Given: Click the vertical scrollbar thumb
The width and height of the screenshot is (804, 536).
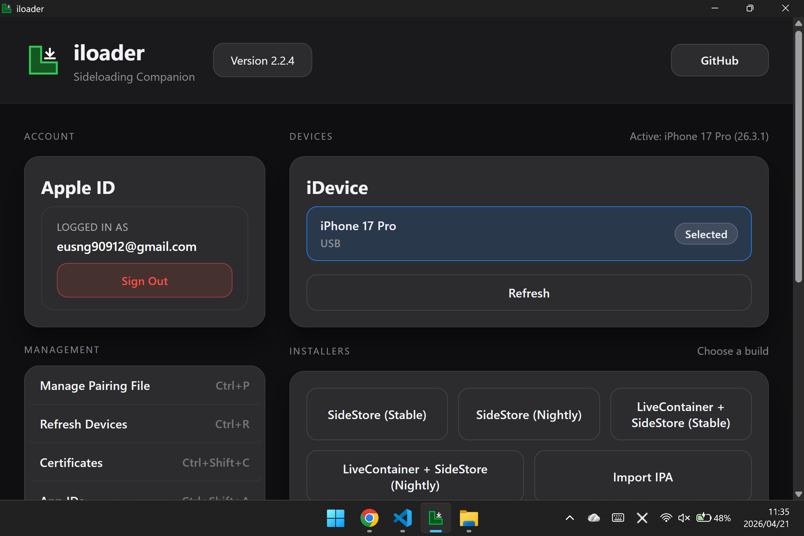Looking at the screenshot, I should (x=798, y=156).
